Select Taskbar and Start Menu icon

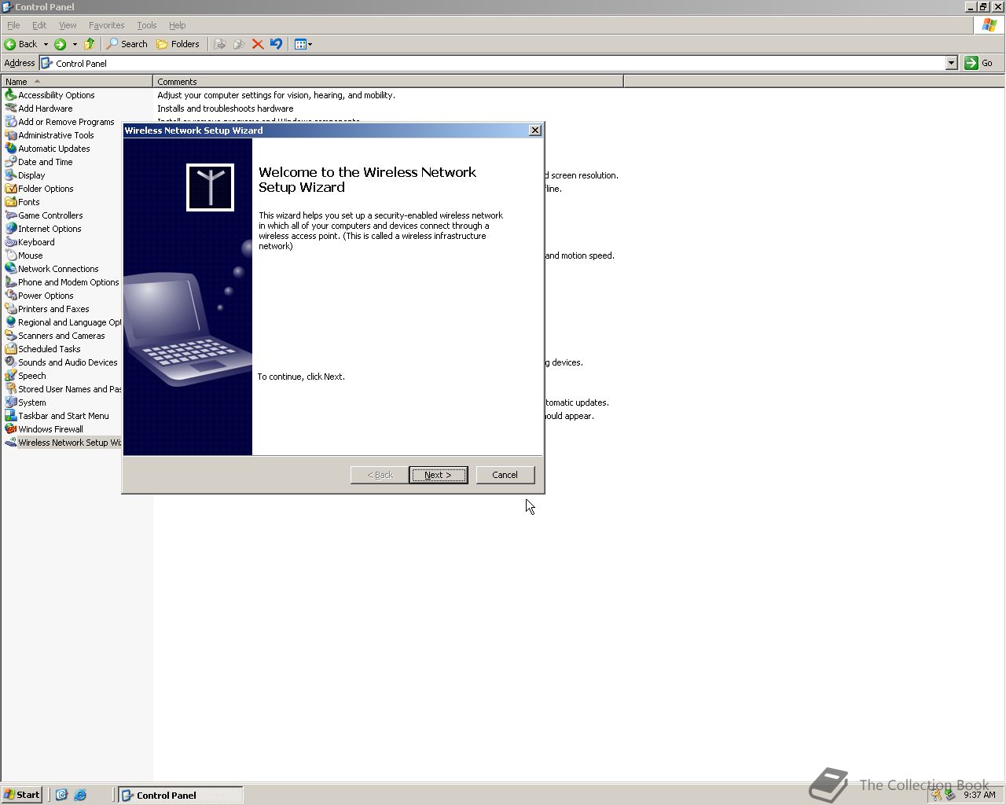coord(11,416)
